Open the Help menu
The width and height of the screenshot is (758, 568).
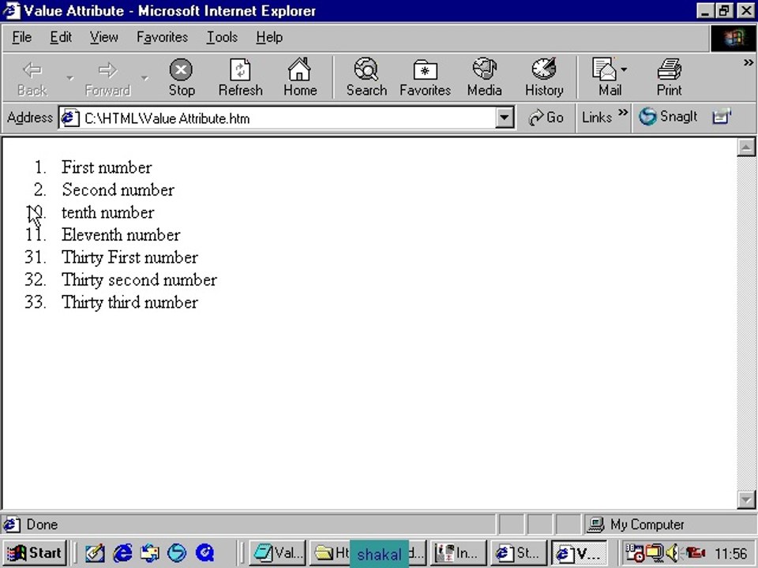tap(269, 37)
